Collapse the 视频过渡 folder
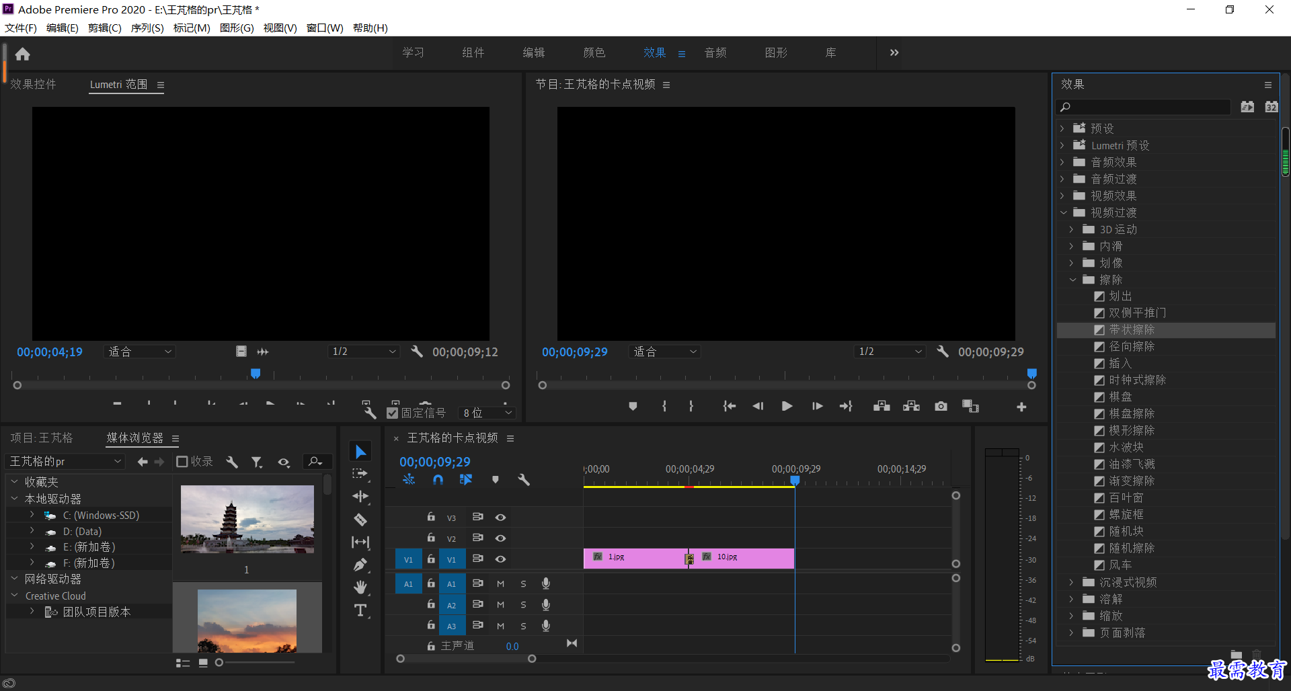The width and height of the screenshot is (1291, 691). coord(1063,212)
